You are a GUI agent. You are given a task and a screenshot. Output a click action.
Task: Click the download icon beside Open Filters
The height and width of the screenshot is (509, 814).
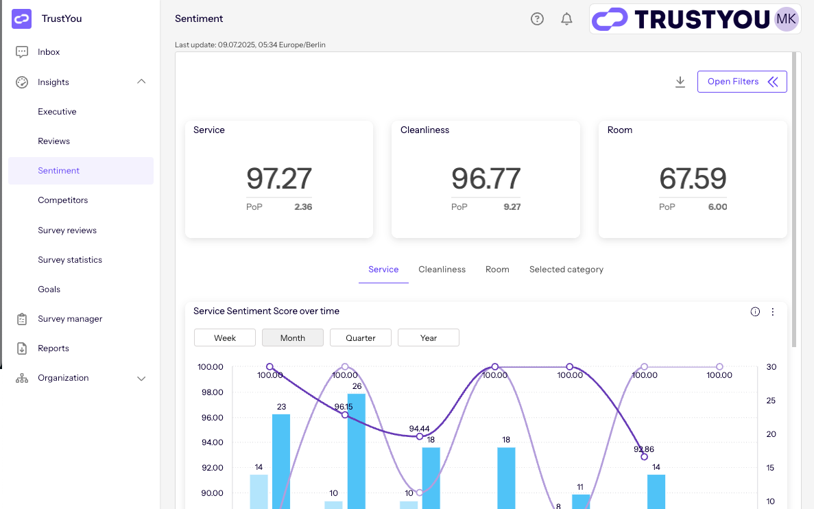coord(680,82)
